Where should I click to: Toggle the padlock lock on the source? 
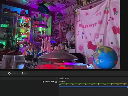pos(56,82)
